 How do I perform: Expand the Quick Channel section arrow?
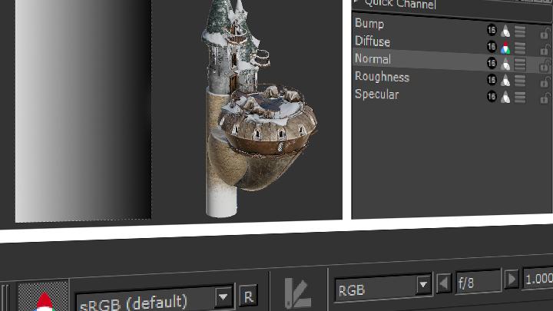point(356,3)
